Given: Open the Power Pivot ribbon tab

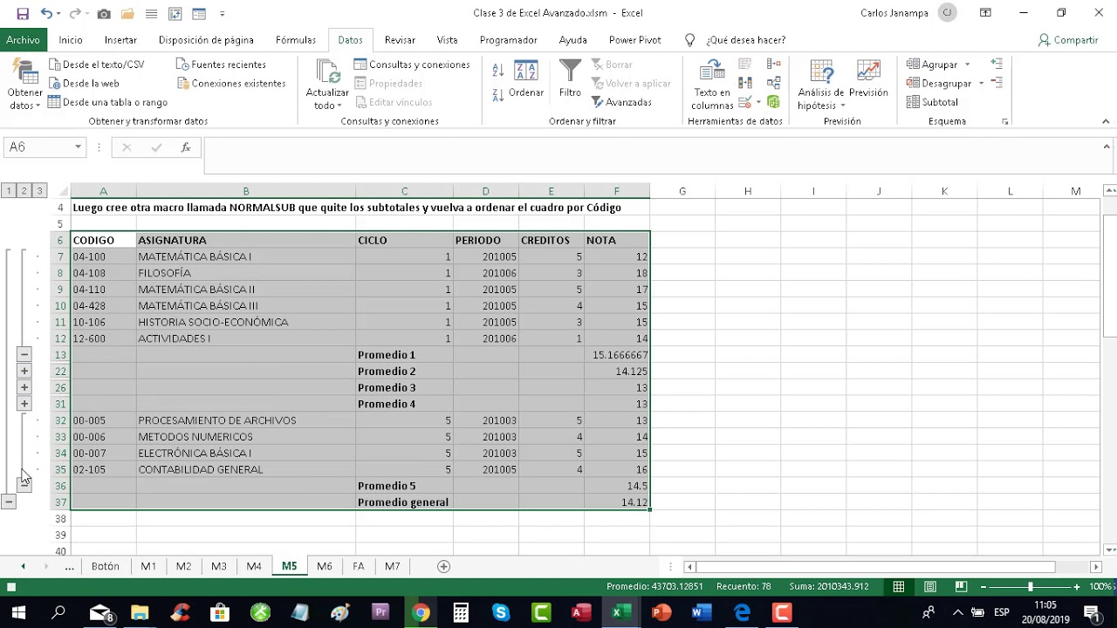Looking at the screenshot, I should pos(635,40).
